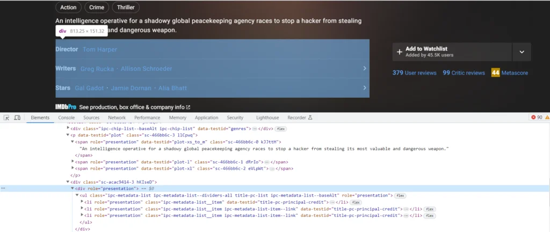This screenshot has width=550, height=232.
Task: Open the Sources tab
Action: [91, 118]
